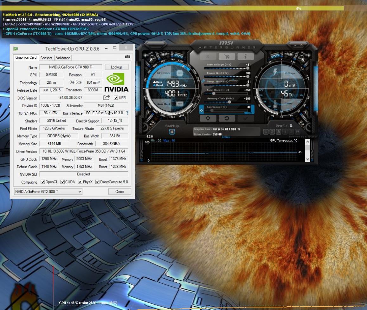This screenshot has width=367, height=310.
Task: Click fan speed user-define gear icon
Action: pos(202,110)
